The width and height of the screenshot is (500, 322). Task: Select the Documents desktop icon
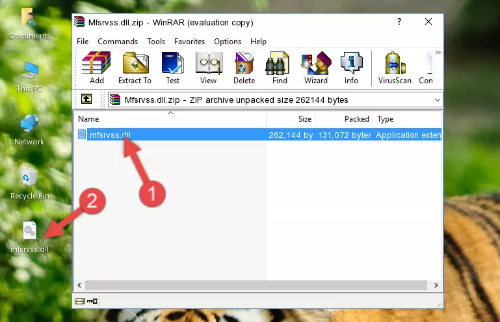pyautogui.click(x=29, y=23)
